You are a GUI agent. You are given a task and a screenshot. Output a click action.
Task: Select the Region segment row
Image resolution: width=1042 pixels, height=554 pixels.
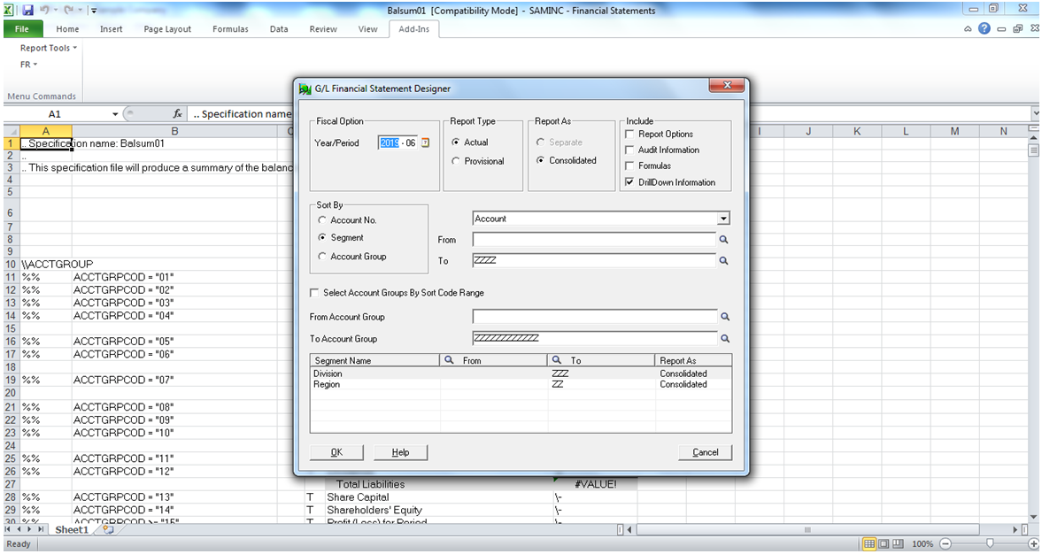(x=521, y=385)
